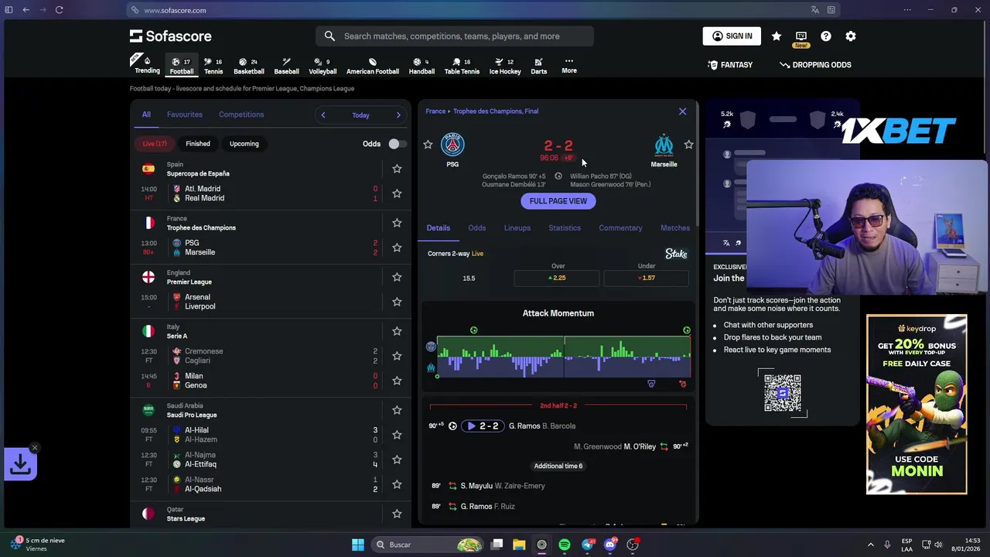Open the DROPPING ODDS link

pyautogui.click(x=816, y=65)
